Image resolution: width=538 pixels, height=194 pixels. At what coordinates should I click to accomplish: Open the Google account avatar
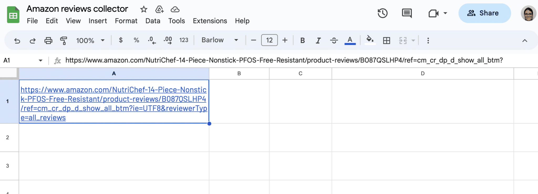coord(529,13)
